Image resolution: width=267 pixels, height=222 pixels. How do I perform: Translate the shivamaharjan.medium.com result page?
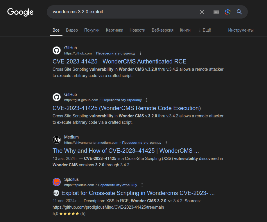pyautogui.click(x=142, y=143)
